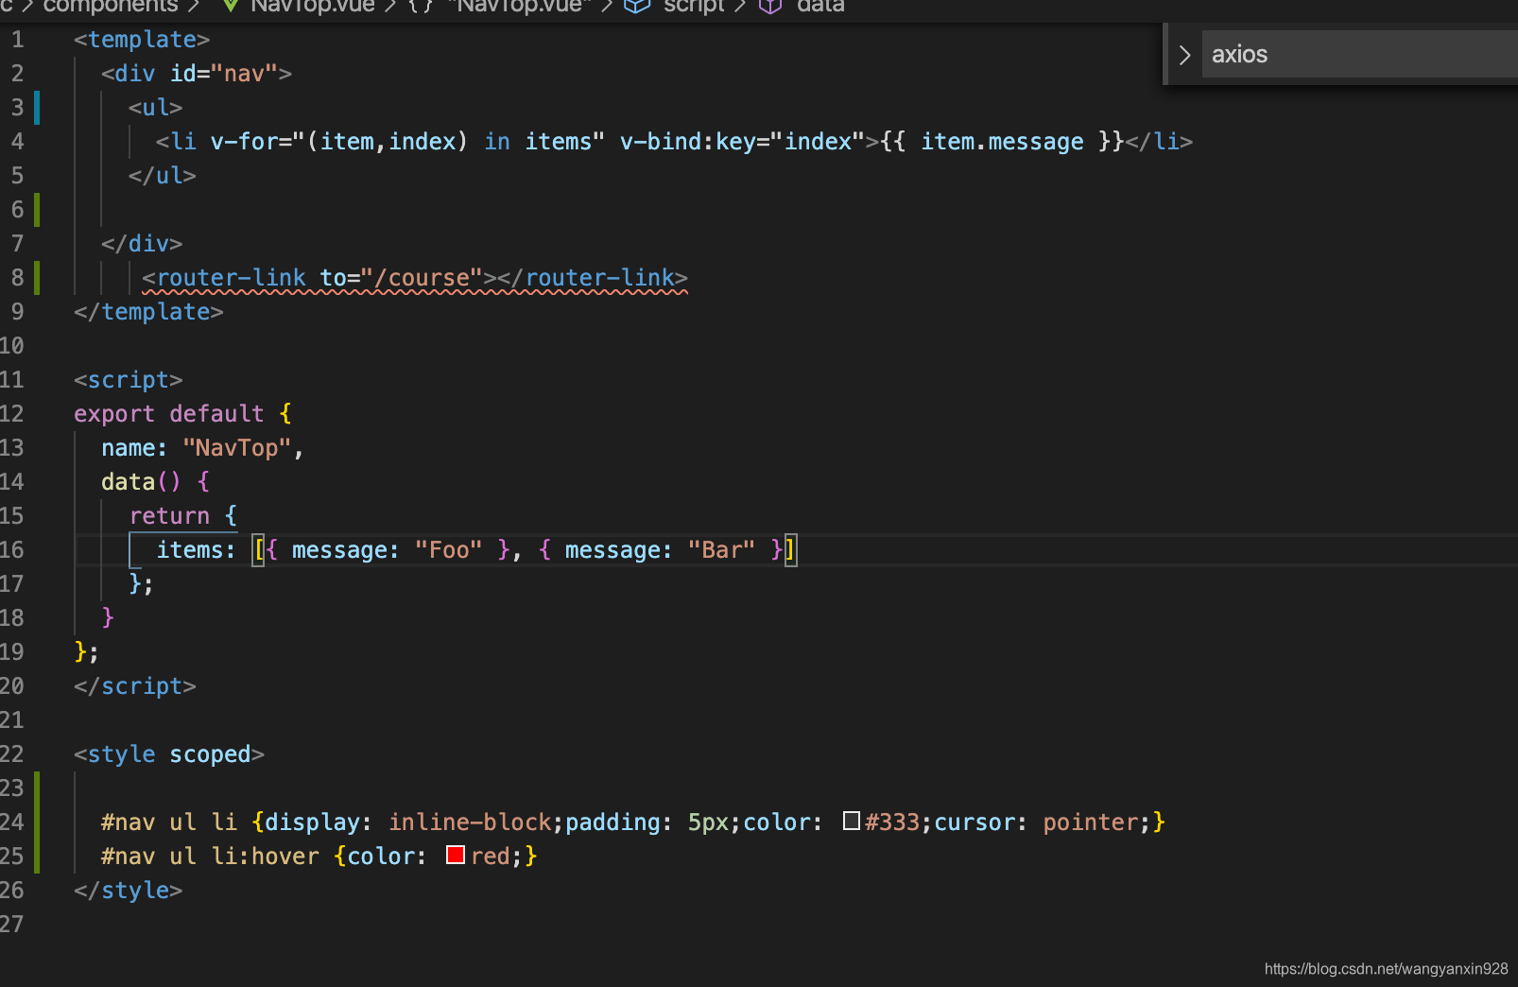Click the data method icon in breadcrumb

[x=771, y=6]
